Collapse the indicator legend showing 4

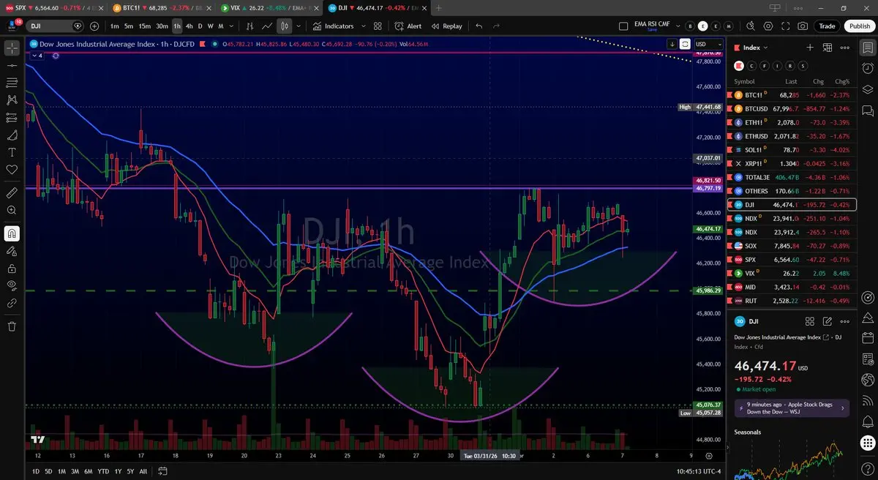click(38, 56)
